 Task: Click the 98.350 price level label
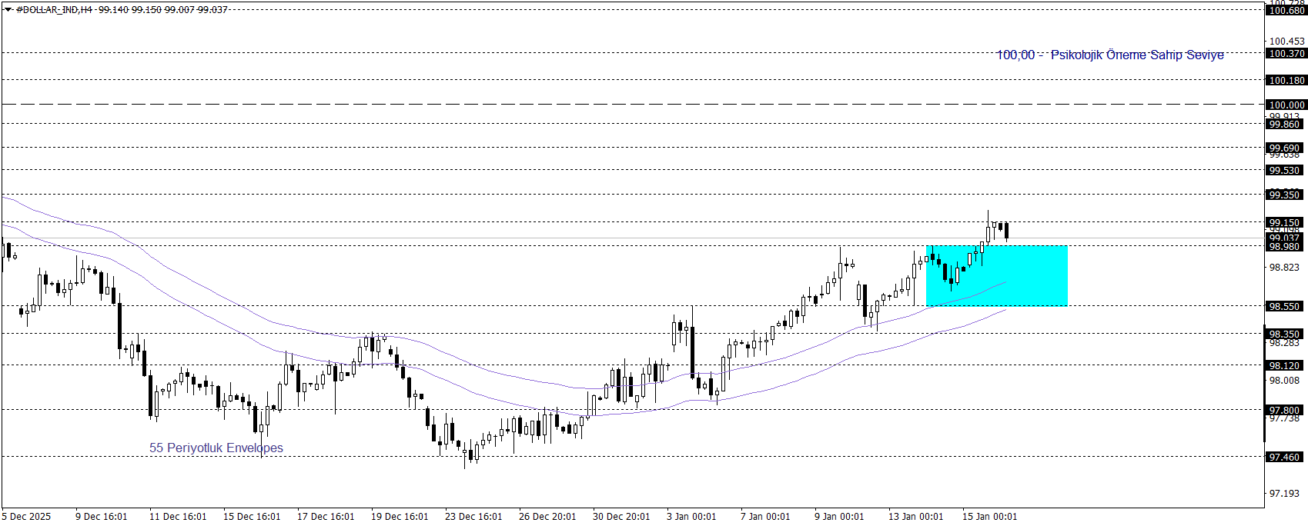[x=1284, y=334]
